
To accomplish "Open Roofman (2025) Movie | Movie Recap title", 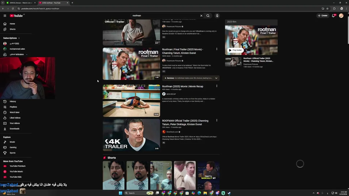I will (183, 86).
